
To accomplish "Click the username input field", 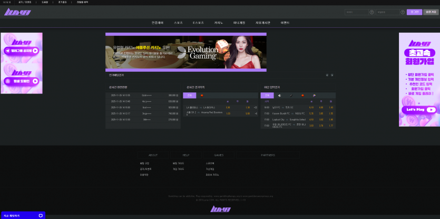I will point(356,12).
